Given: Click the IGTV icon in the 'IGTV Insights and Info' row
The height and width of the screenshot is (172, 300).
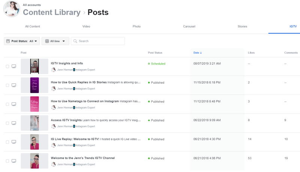Looking at the screenshot, I should click(14, 66).
